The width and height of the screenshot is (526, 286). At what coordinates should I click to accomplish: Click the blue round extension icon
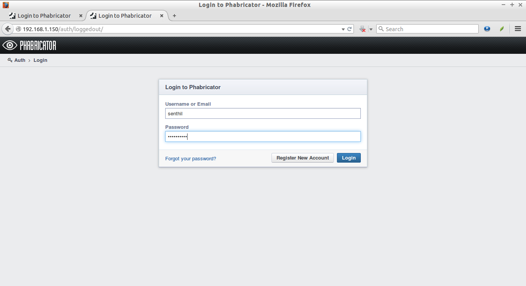click(x=487, y=29)
